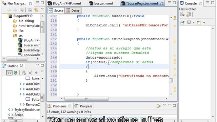Open the bin-debug folder
This screenshot has height=122, width=217.
tap(23, 21)
